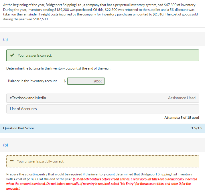Screen dimensions: 205x192
Task: Select the score value 1.5/1.5
Action: 197,128
